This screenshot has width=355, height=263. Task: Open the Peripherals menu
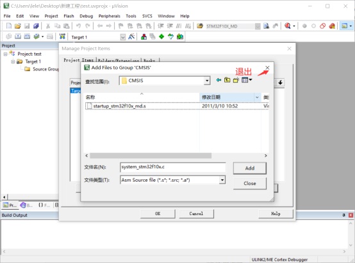(x=110, y=16)
